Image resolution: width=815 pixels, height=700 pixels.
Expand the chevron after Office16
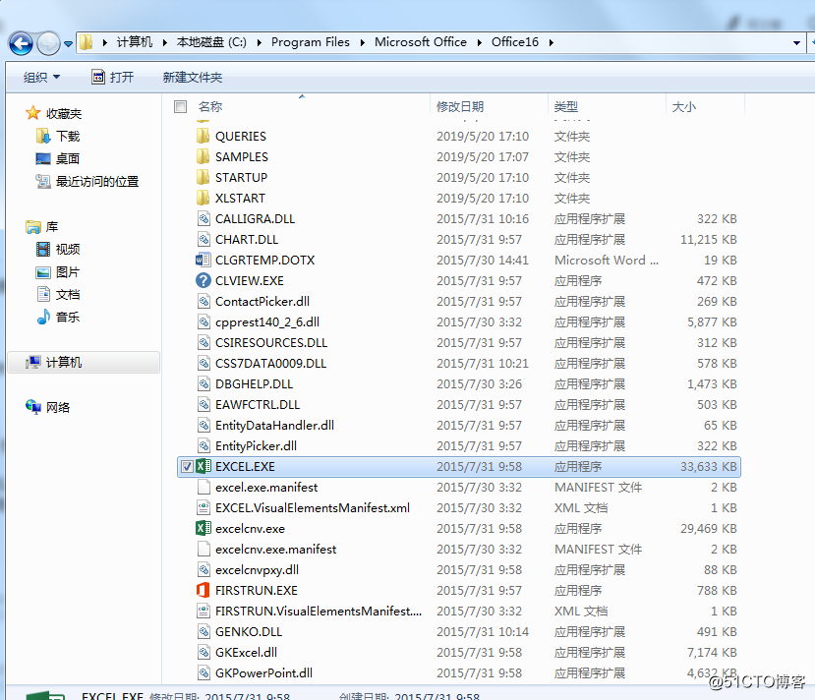[551, 42]
